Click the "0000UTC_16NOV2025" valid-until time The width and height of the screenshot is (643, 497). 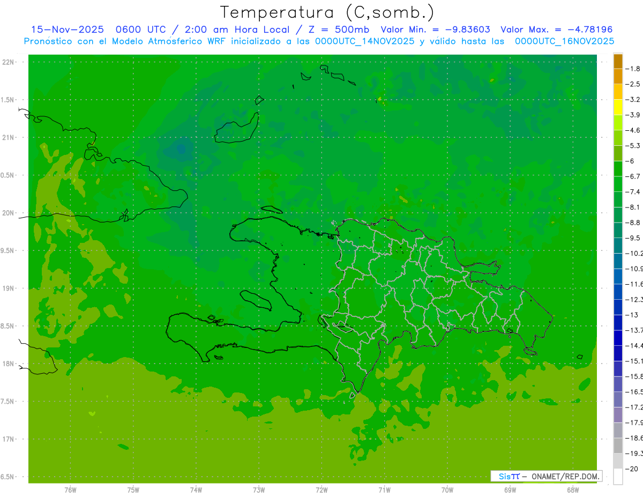point(564,41)
